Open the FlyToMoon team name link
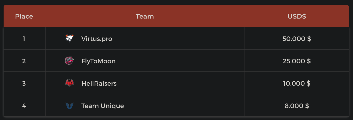This screenshot has height=120, width=353. 98,61
